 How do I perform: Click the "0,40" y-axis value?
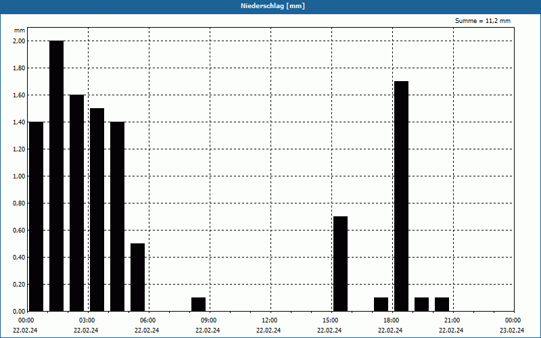click(20, 258)
